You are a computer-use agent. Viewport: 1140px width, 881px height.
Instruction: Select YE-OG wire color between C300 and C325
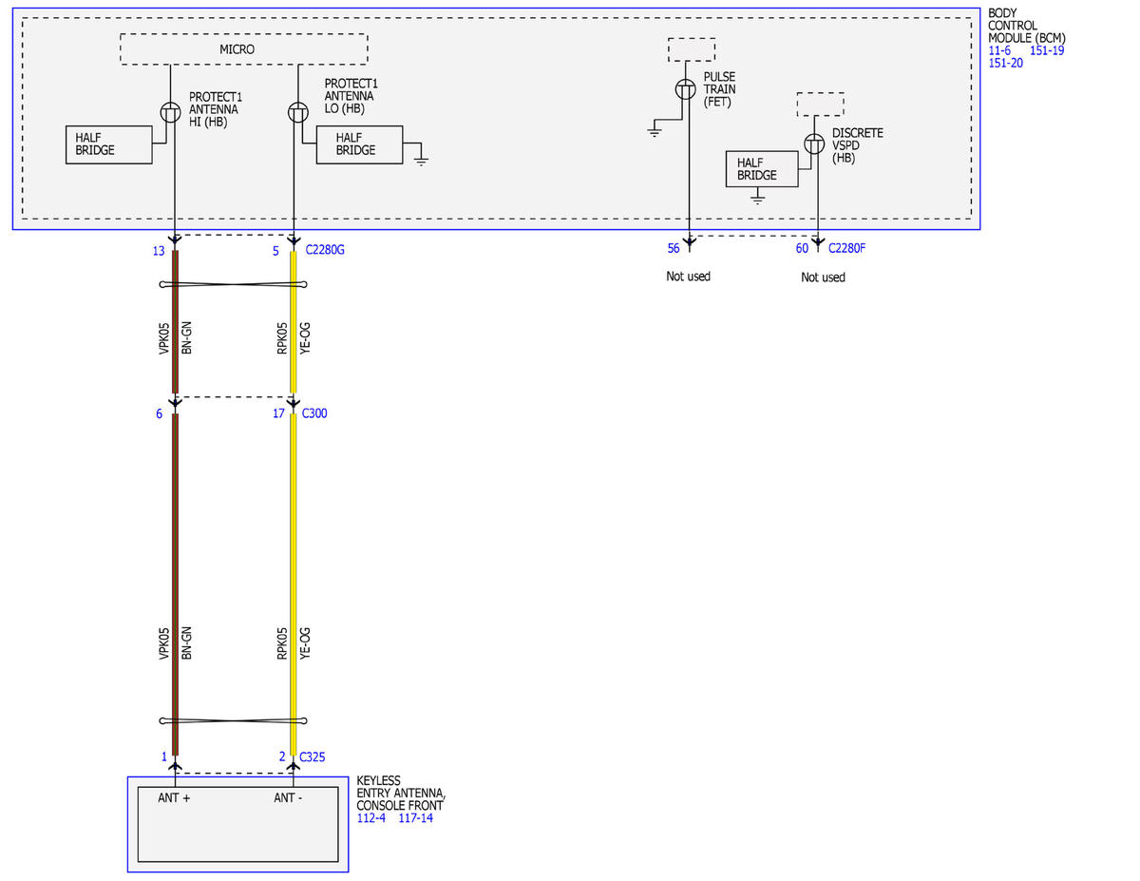(305, 642)
